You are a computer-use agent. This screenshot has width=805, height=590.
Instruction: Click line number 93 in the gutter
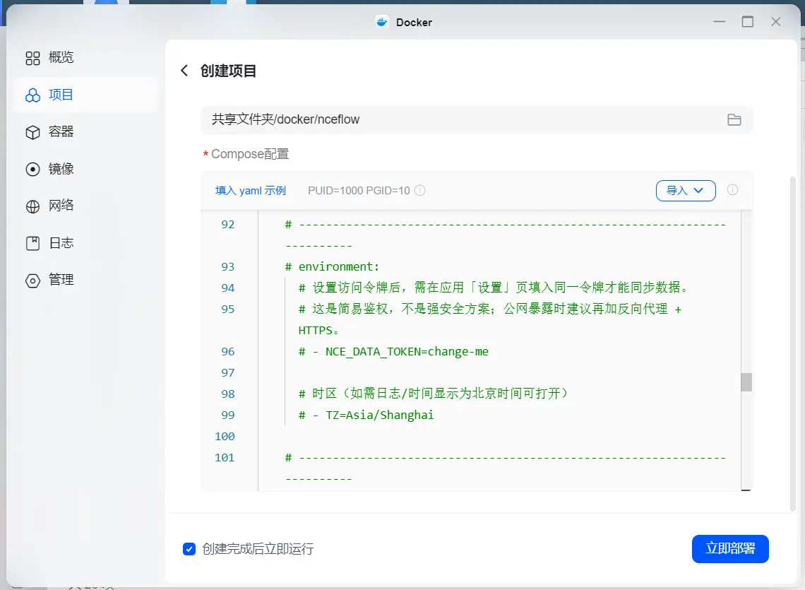coord(228,266)
